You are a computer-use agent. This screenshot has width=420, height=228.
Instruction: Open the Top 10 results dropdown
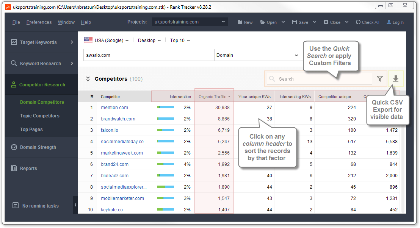[180, 40]
